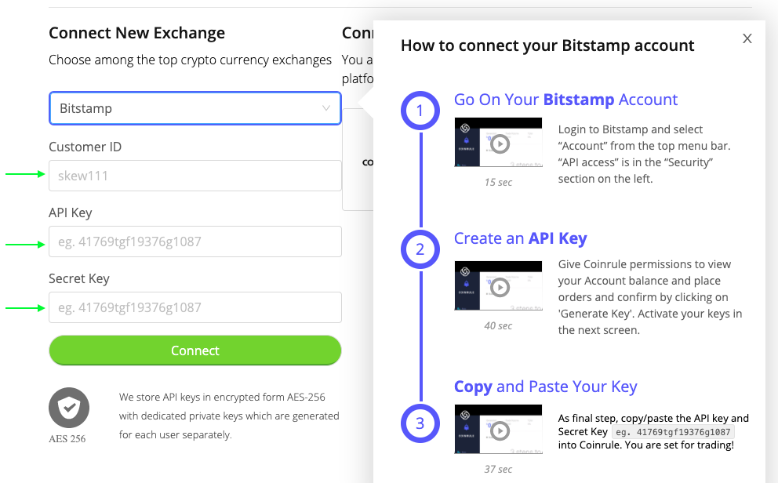Click the green Connect button
778x483 pixels.
[x=195, y=350]
